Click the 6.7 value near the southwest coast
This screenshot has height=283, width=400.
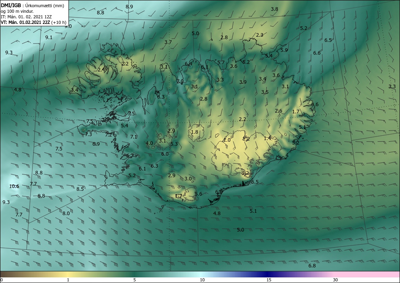click(x=130, y=156)
